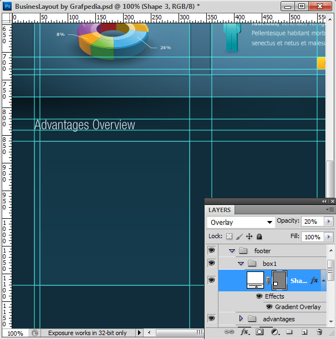This screenshot has width=336, height=339.
Task: Lock layer position
Action: (x=250, y=237)
